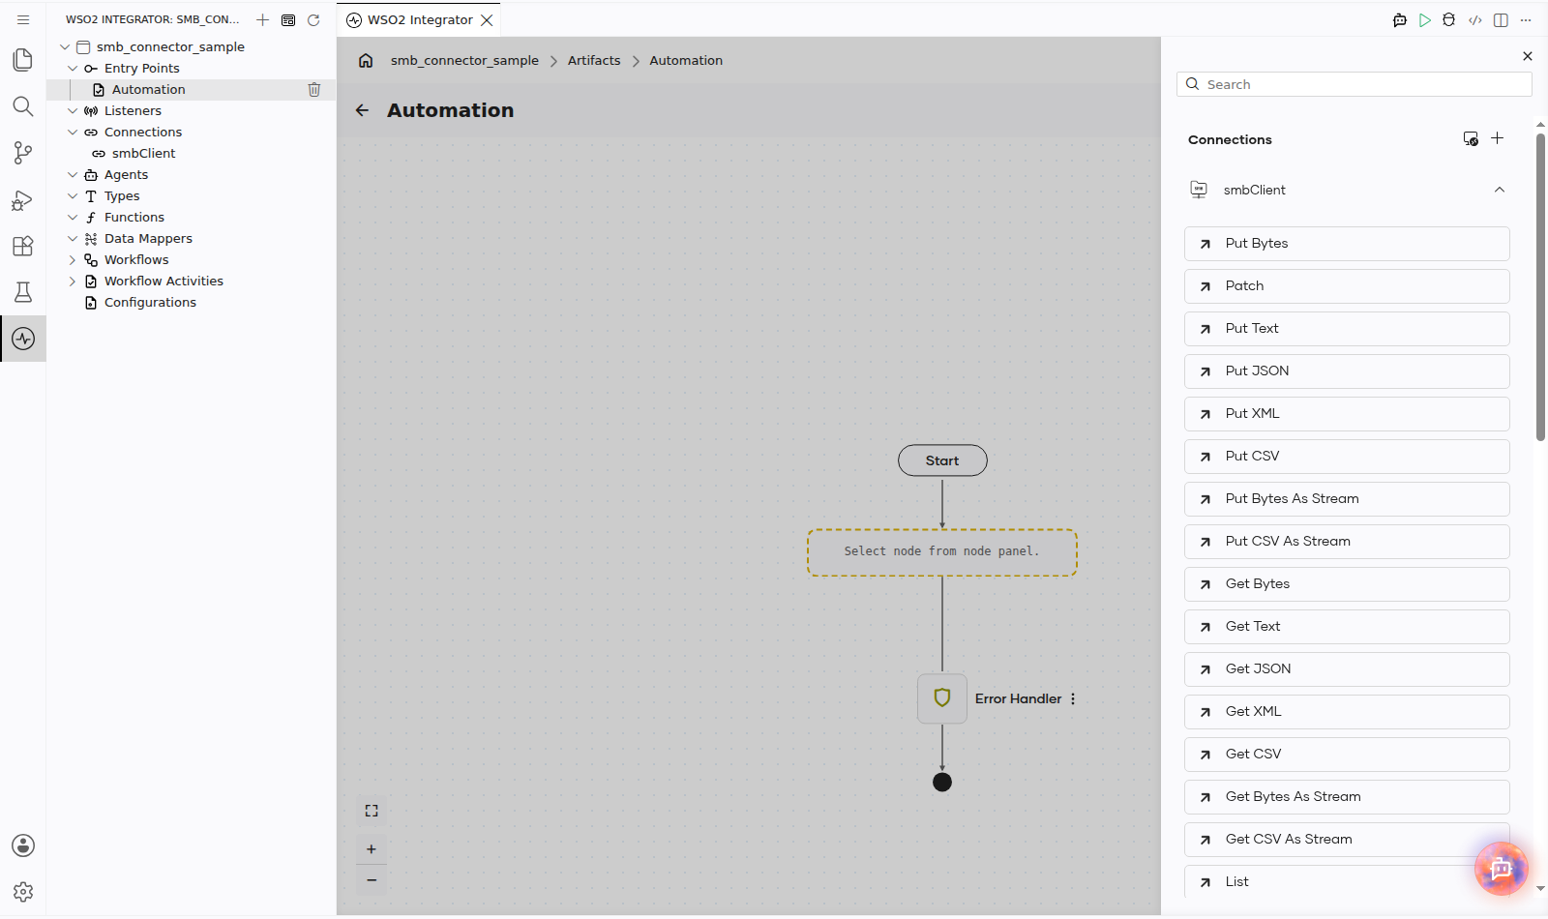Image resolution: width=1548 pixels, height=919 pixels.
Task: Add new artifact with sidebar plus icon
Action: coord(262,19)
